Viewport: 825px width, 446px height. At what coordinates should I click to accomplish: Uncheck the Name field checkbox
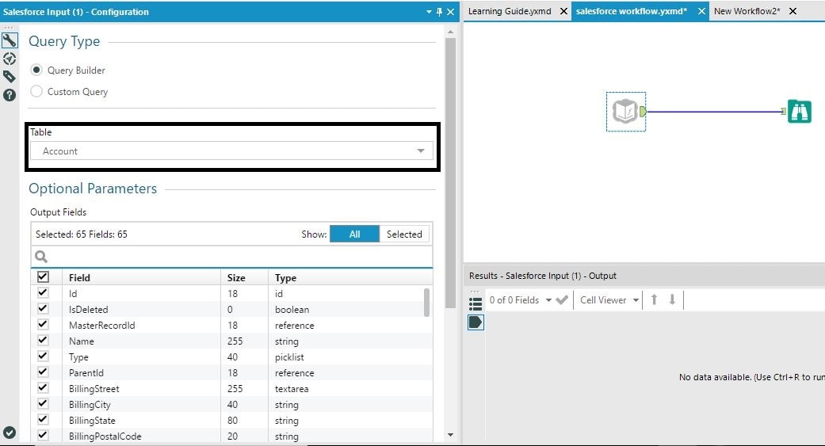43,341
